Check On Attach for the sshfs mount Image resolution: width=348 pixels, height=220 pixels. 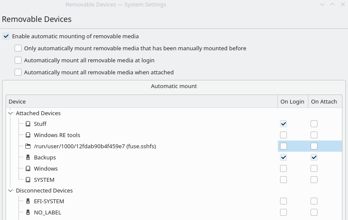coord(314,146)
